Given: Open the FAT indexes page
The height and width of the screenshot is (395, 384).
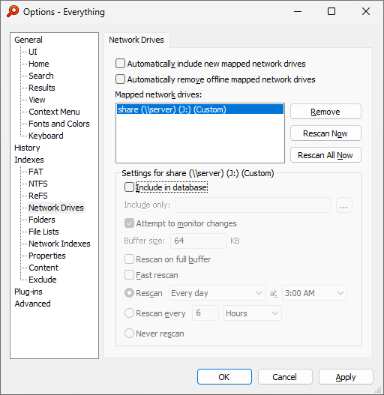Looking at the screenshot, I should click(x=35, y=172).
